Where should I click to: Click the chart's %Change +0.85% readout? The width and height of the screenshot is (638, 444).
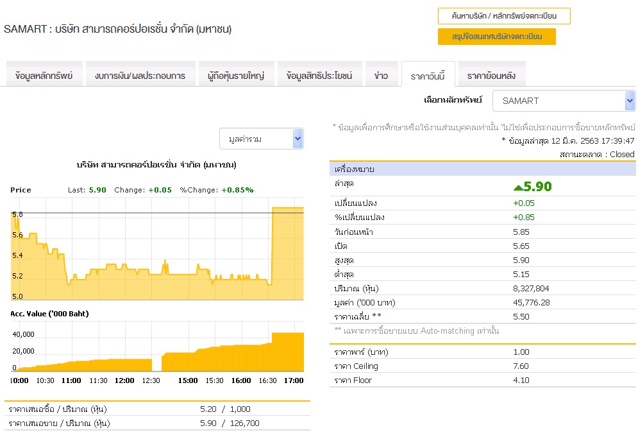tap(217, 190)
